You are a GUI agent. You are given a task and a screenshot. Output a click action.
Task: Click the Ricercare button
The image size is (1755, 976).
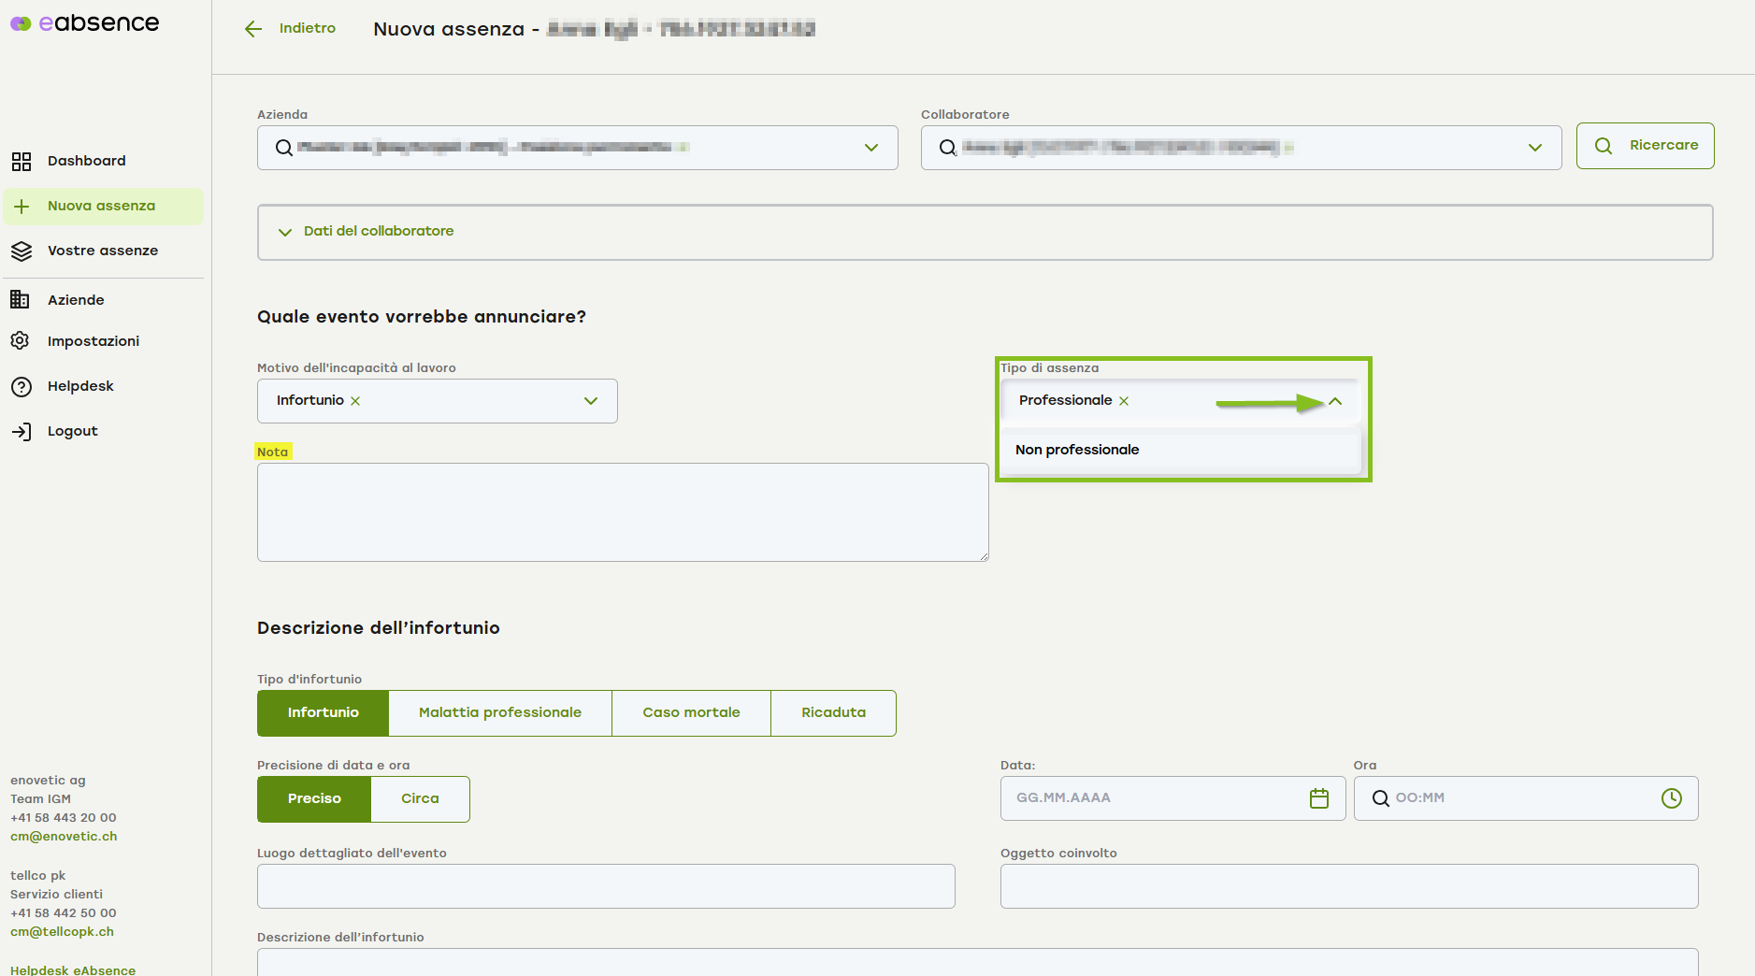pos(1645,146)
